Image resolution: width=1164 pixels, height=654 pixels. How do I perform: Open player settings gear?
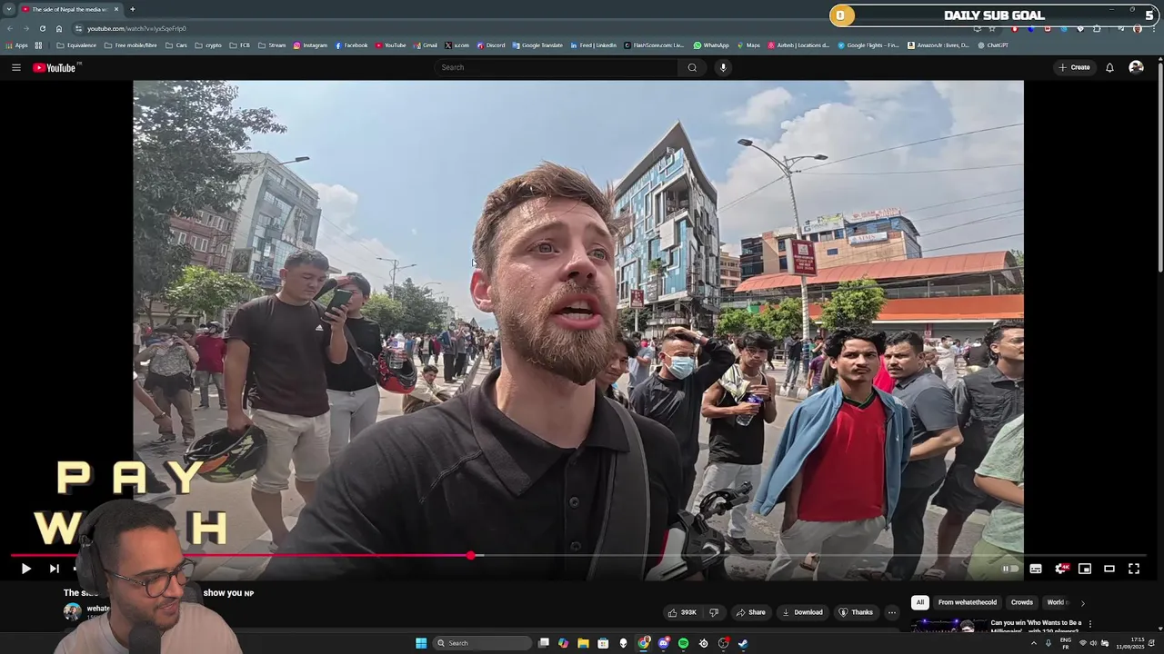[x=1060, y=569]
